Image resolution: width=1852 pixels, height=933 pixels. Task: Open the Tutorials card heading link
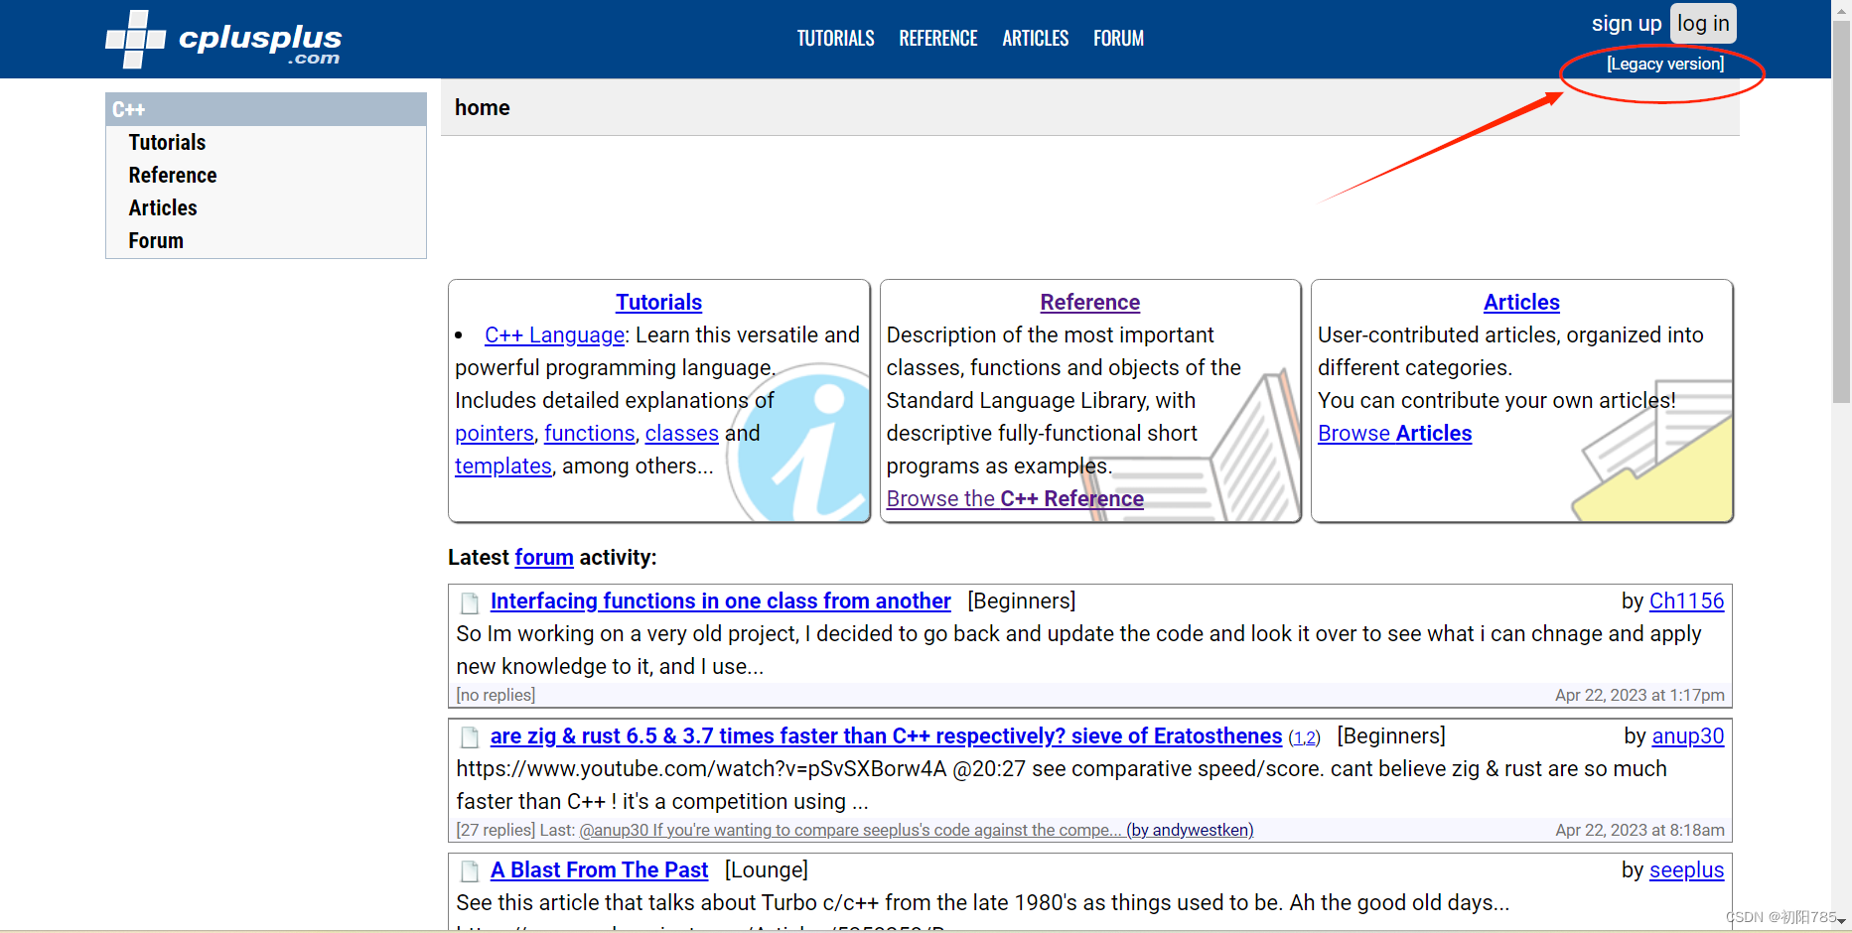pyautogui.click(x=658, y=303)
